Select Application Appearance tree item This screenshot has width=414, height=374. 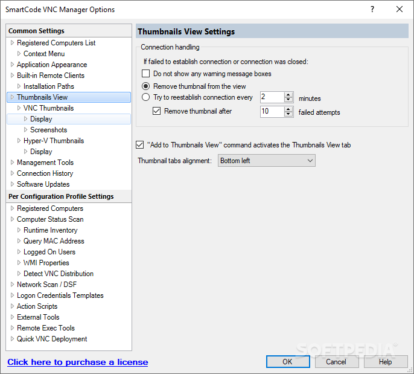click(52, 65)
